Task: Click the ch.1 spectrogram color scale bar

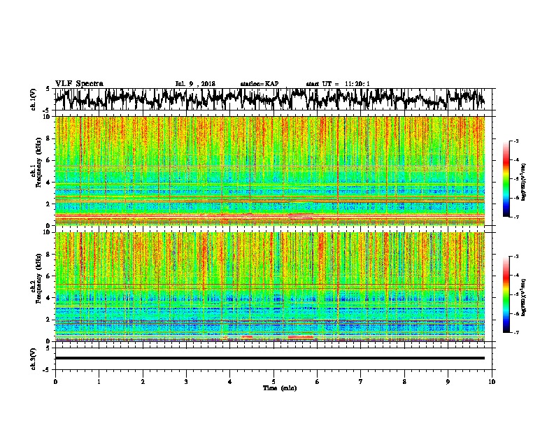Action: click(x=506, y=179)
